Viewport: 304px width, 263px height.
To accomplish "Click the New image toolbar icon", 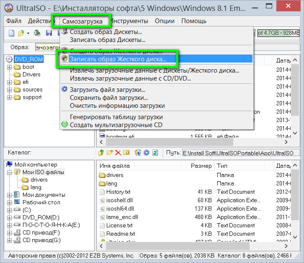I will [11, 33].
